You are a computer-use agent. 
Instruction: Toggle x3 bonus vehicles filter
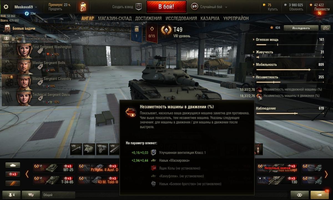coord(13,174)
